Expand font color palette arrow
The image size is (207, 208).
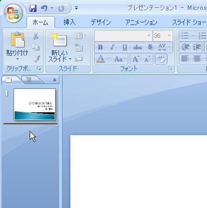pos(109,59)
